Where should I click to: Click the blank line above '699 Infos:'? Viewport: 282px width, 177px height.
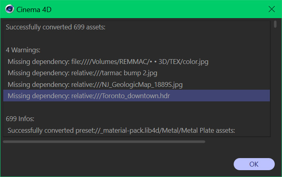pos(137,107)
